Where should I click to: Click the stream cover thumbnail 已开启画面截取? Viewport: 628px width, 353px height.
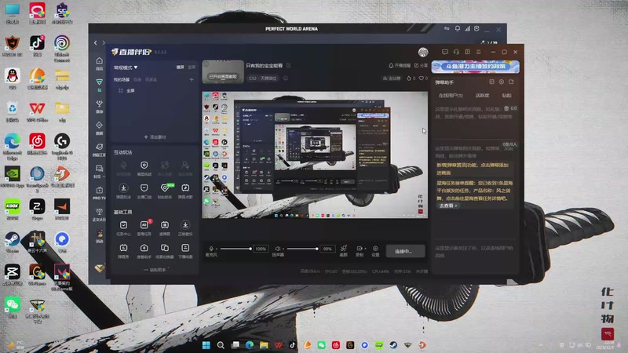pyautogui.click(x=223, y=71)
